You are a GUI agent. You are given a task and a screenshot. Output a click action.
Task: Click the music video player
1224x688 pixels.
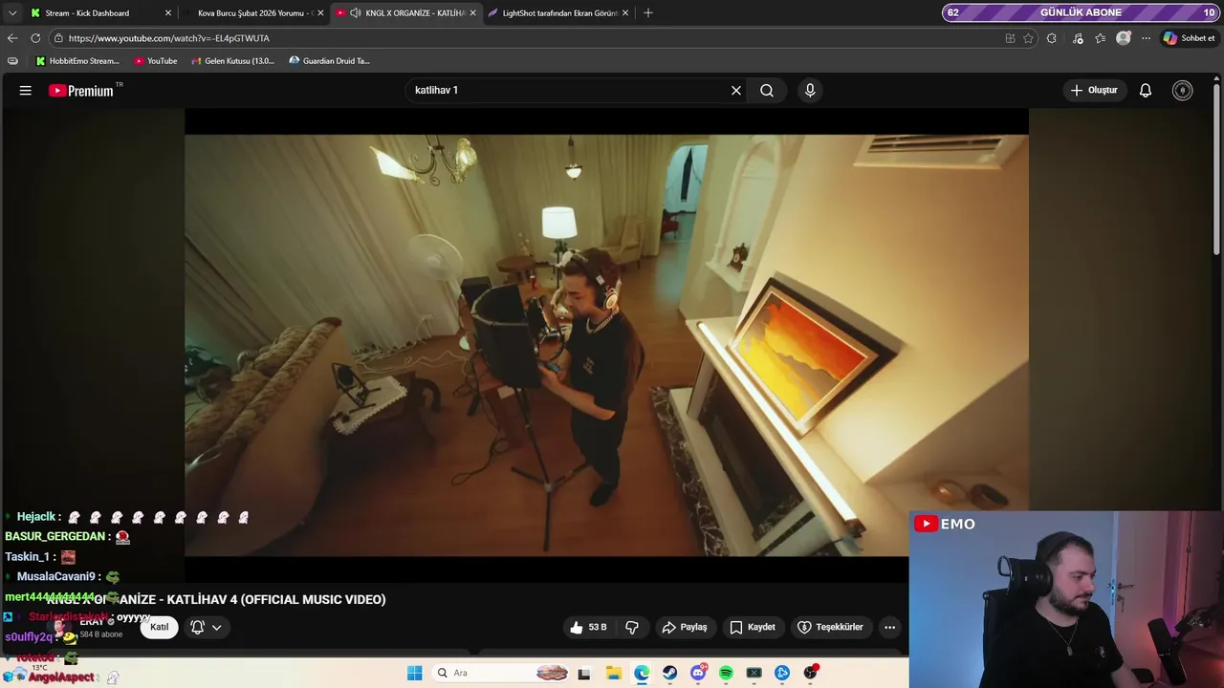[606, 345]
